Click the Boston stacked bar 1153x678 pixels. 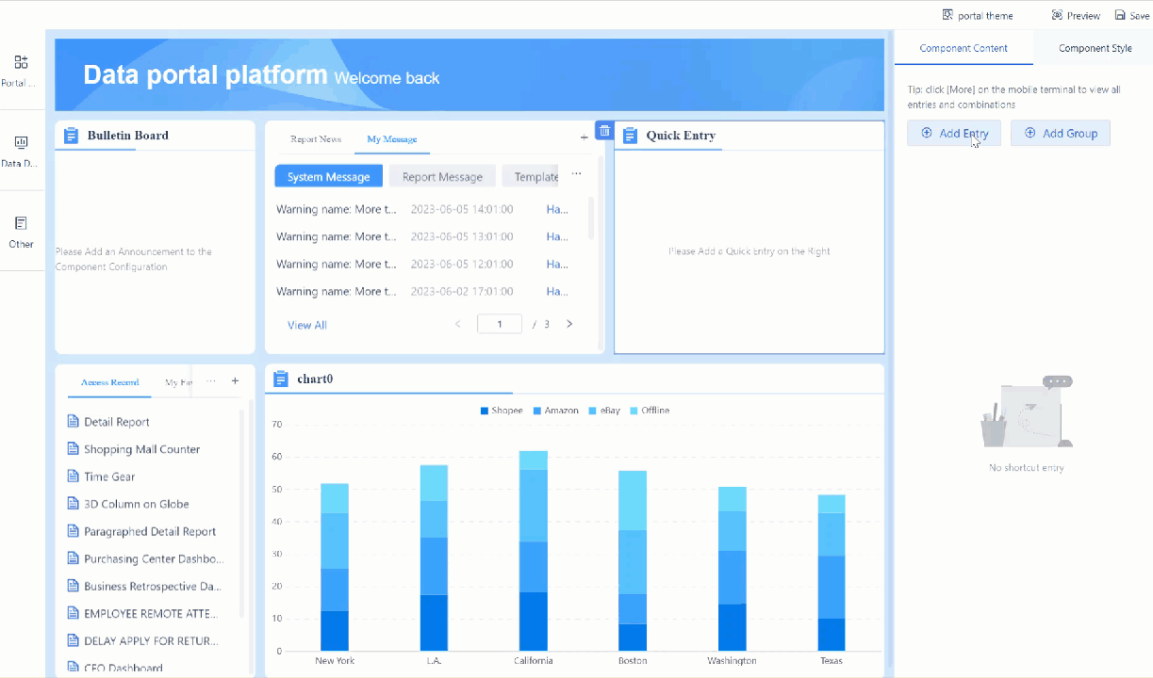pyautogui.click(x=633, y=560)
